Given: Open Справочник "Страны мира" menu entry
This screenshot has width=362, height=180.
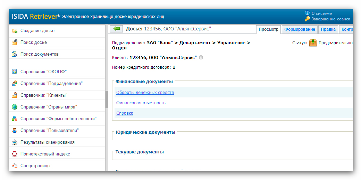Looking at the screenshot, I should pos(57,107).
